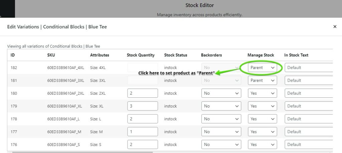
Task: Click Stock Quantity field for Size 2XL
Action: click(x=142, y=93)
